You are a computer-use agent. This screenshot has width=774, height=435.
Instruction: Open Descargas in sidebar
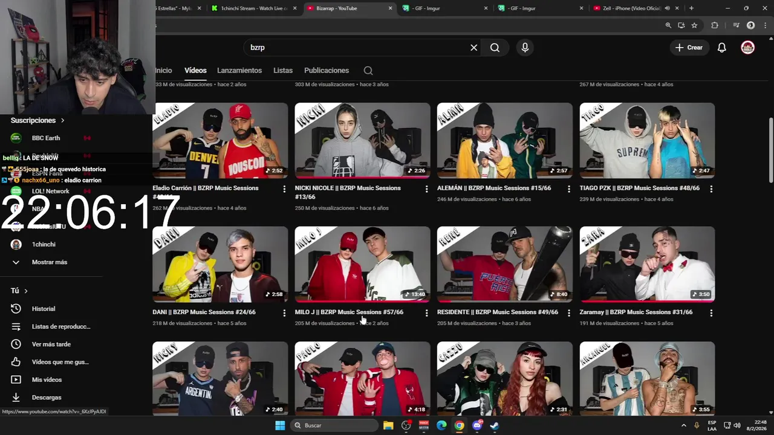(x=47, y=398)
